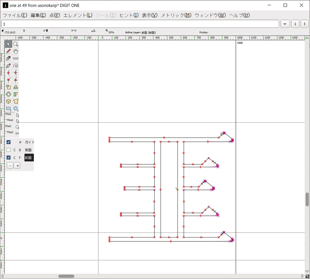Open the ヒント(I) menu
Image resolution: width=310 pixels, height=279 pixels.
(x=129, y=15)
